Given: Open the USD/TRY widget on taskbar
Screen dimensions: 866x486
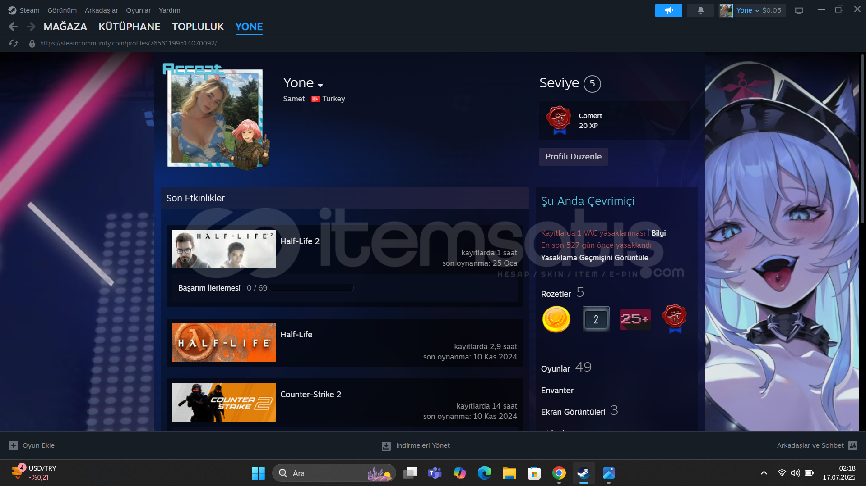Looking at the screenshot, I should 34,473.
